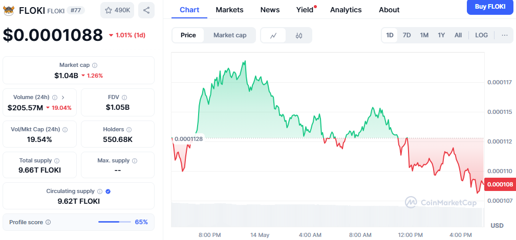Switch to candlestick chart icon
Image resolution: width=516 pixels, height=240 pixels.
coord(299,35)
